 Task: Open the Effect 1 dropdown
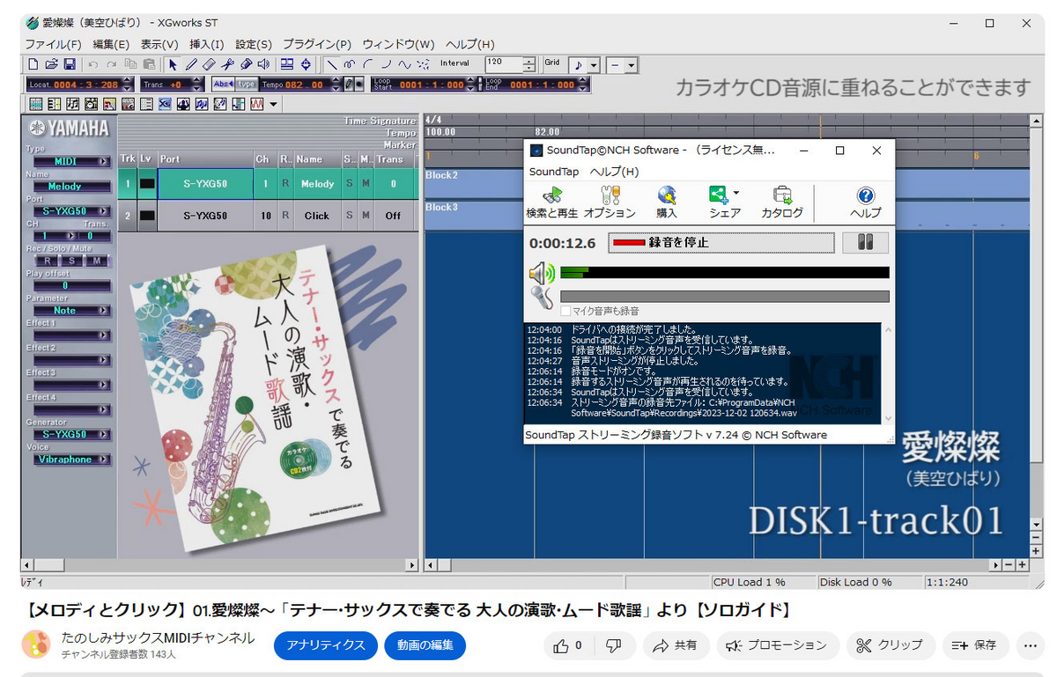click(x=71, y=335)
